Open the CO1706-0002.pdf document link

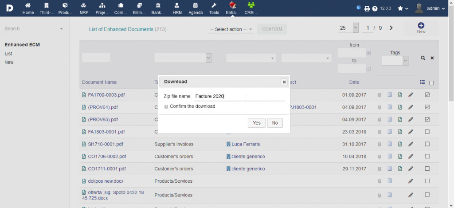(107, 157)
